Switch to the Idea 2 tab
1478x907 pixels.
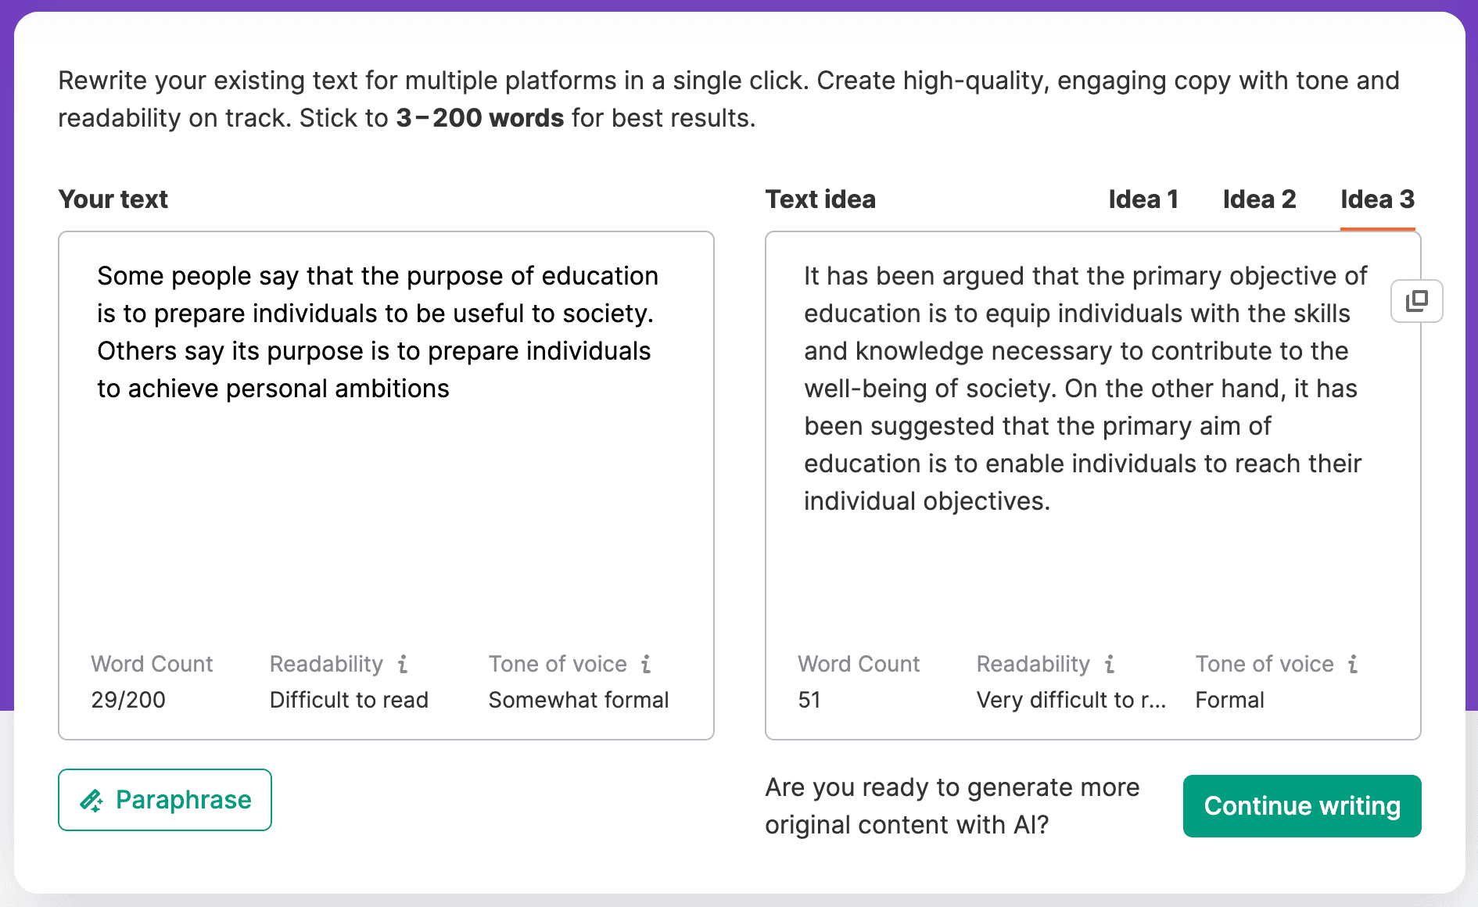[x=1259, y=199]
